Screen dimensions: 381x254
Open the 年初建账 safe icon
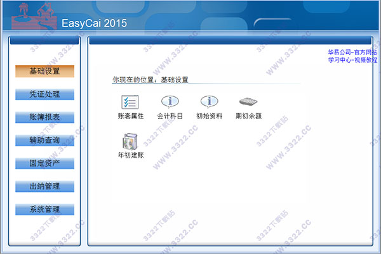[x=130, y=141]
